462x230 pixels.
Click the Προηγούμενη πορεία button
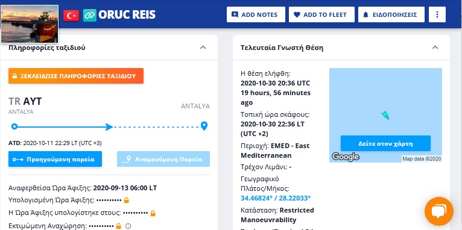point(55,159)
